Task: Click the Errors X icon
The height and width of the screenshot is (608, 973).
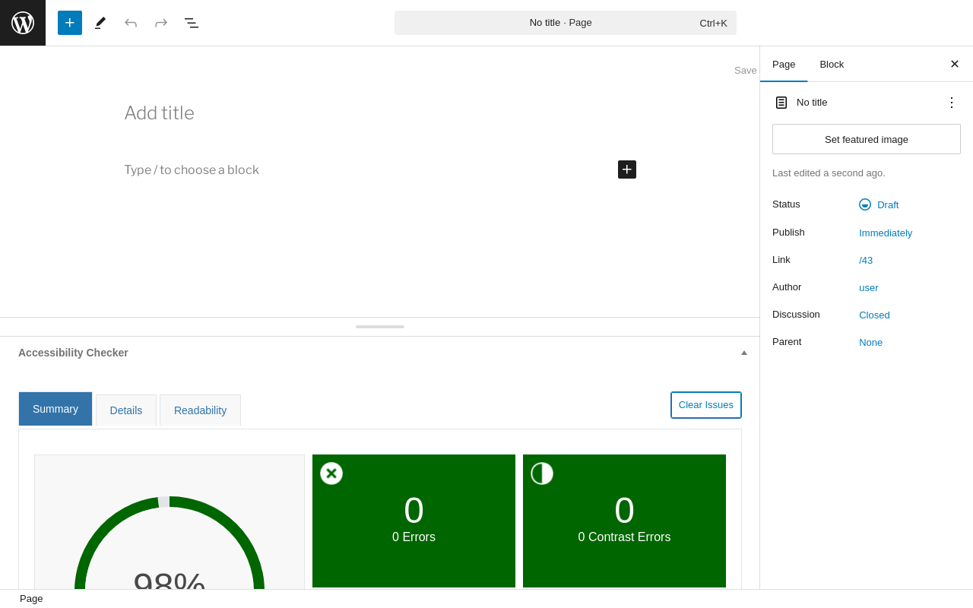Action: point(331,473)
